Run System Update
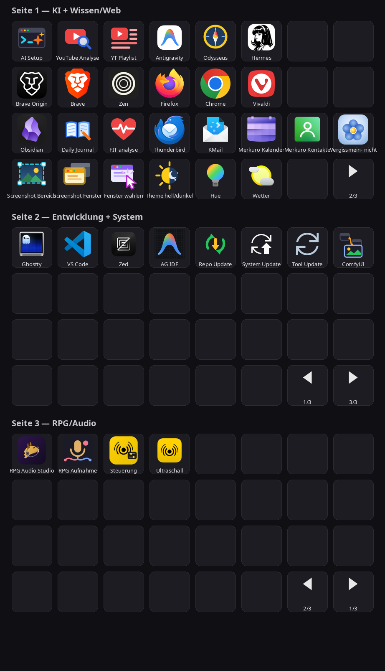Image resolution: width=385 pixels, height=671 pixels. [x=261, y=248]
